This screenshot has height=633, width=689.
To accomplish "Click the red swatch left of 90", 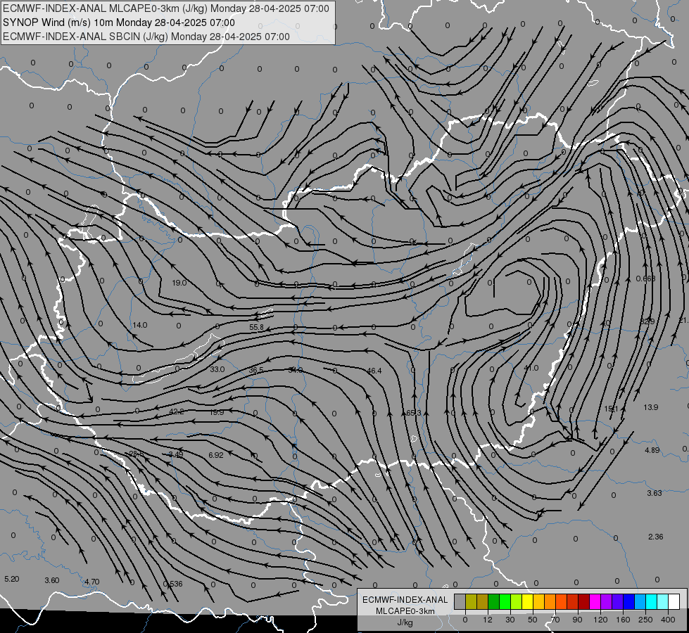I will pos(573,601).
